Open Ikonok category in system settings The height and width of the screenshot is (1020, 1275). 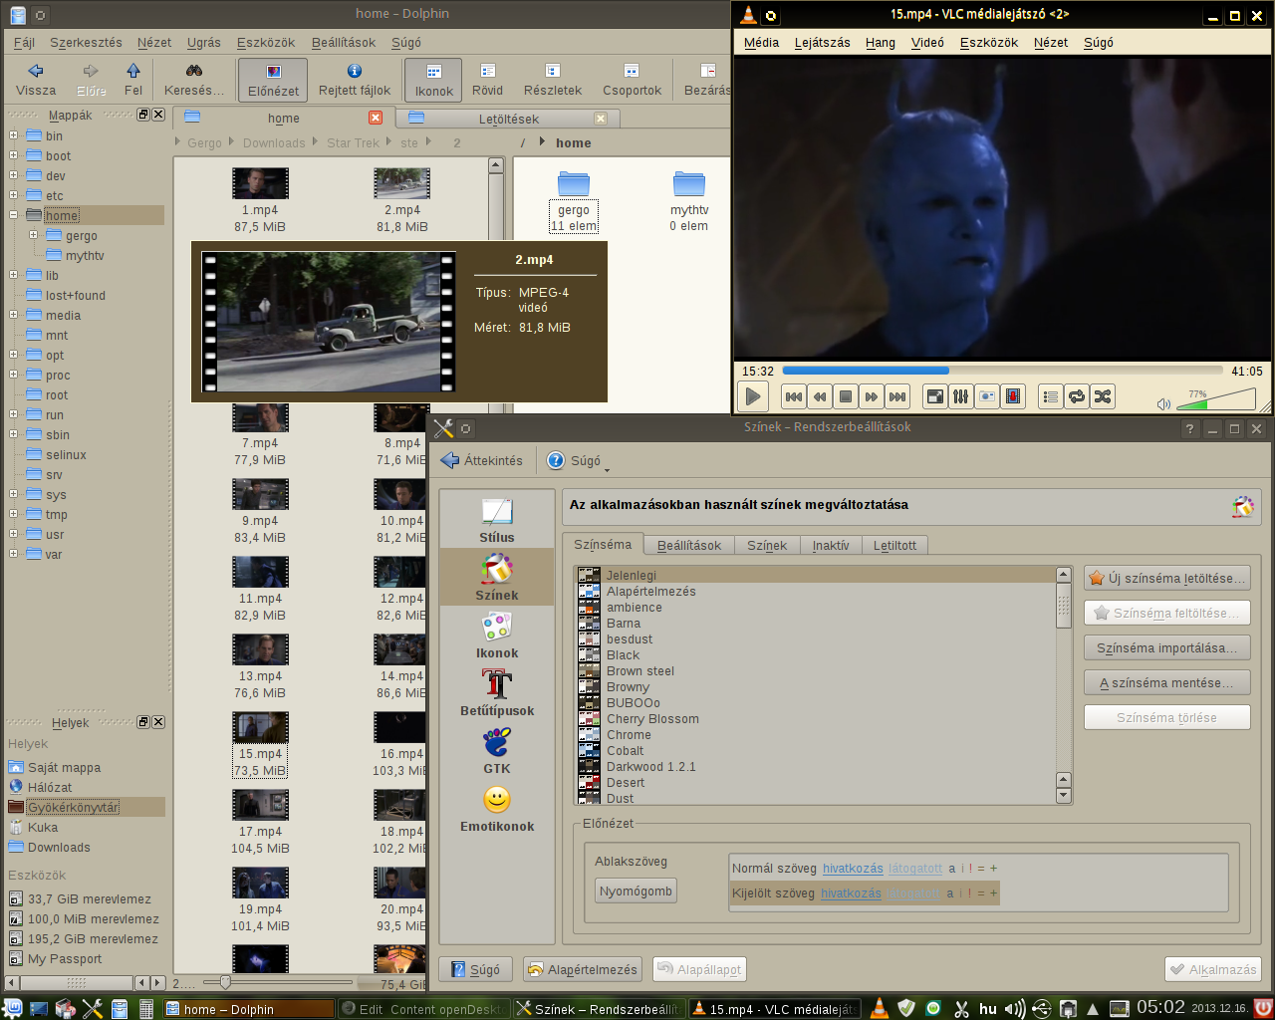pos(497,636)
